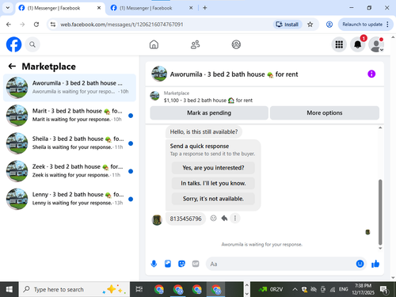The width and height of the screenshot is (396, 297).
Task: React to message 8135456796 with emoji
Action: (x=213, y=218)
